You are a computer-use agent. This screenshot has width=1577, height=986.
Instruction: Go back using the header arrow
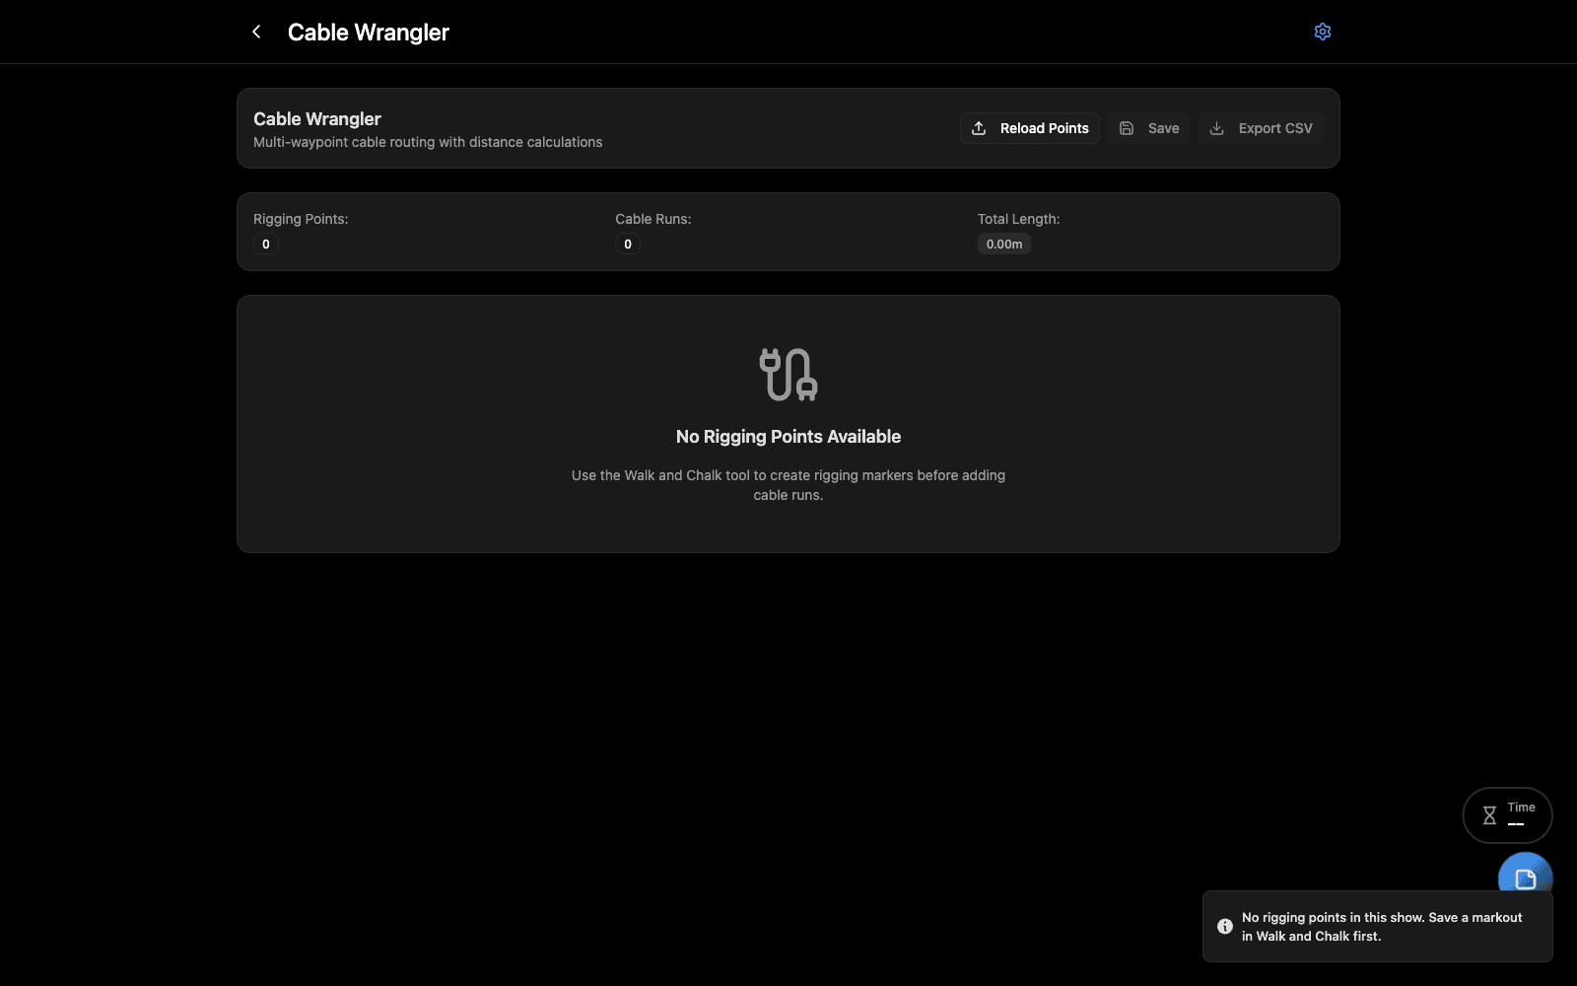(256, 32)
